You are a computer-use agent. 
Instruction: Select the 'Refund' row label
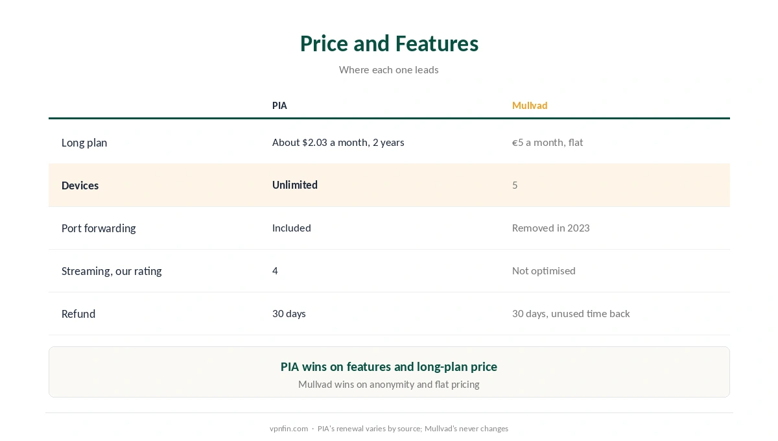pyautogui.click(x=78, y=314)
